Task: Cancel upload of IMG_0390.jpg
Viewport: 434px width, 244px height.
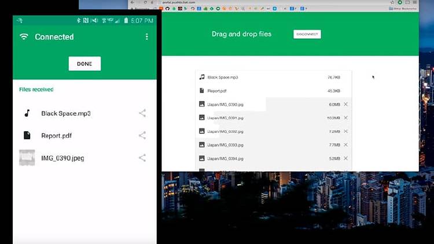Action: click(x=345, y=104)
